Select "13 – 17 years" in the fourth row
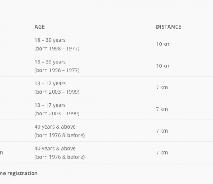Image resolution: width=213 pixels, height=184 pixels. [50, 105]
